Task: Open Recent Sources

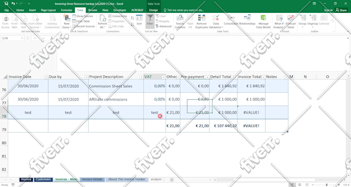Action: pos(84,26)
